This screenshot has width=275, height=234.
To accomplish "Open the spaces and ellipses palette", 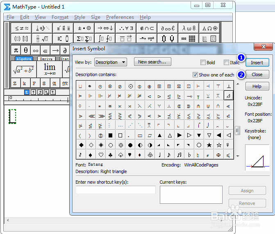I will (x=42, y=28).
